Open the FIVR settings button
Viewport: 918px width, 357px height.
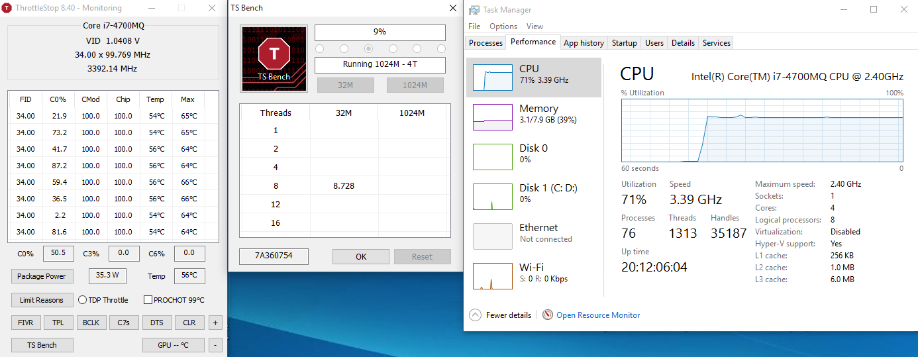pos(26,323)
